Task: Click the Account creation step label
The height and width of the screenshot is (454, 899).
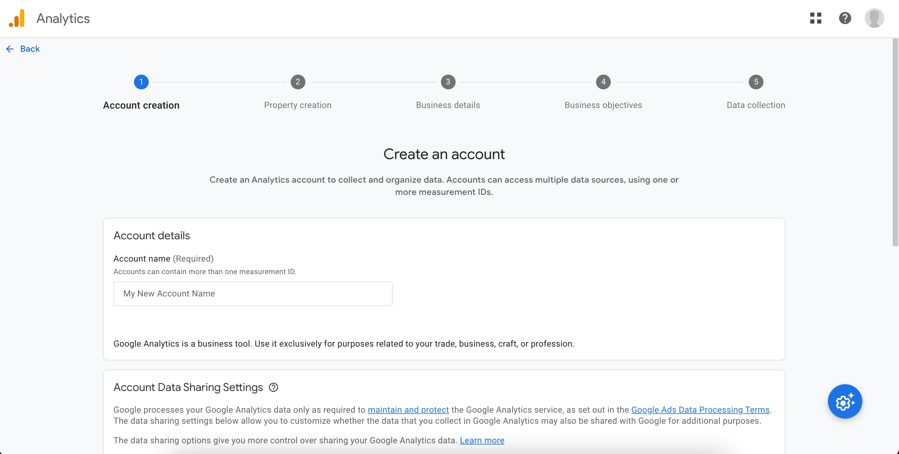Action: click(x=141, y=105)
